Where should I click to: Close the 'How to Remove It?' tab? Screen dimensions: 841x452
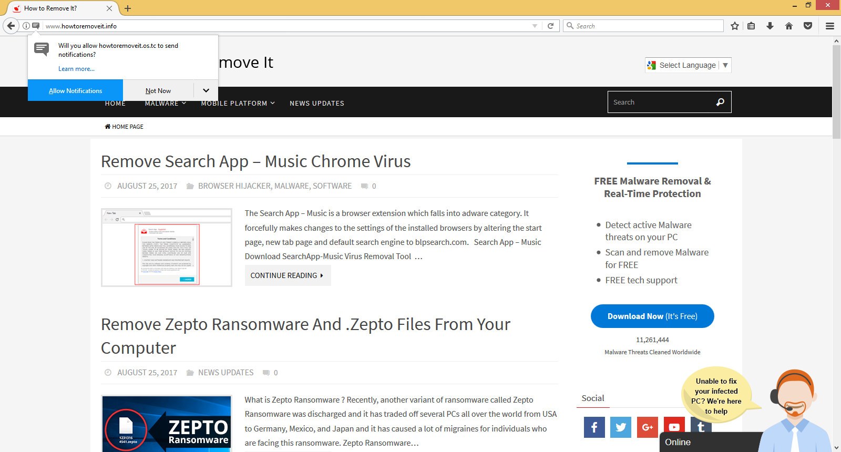click(109, 8)
